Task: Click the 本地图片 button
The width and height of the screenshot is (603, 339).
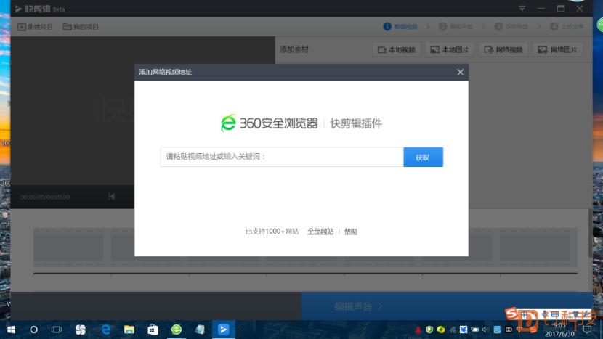Action: (x=450, y=49)
